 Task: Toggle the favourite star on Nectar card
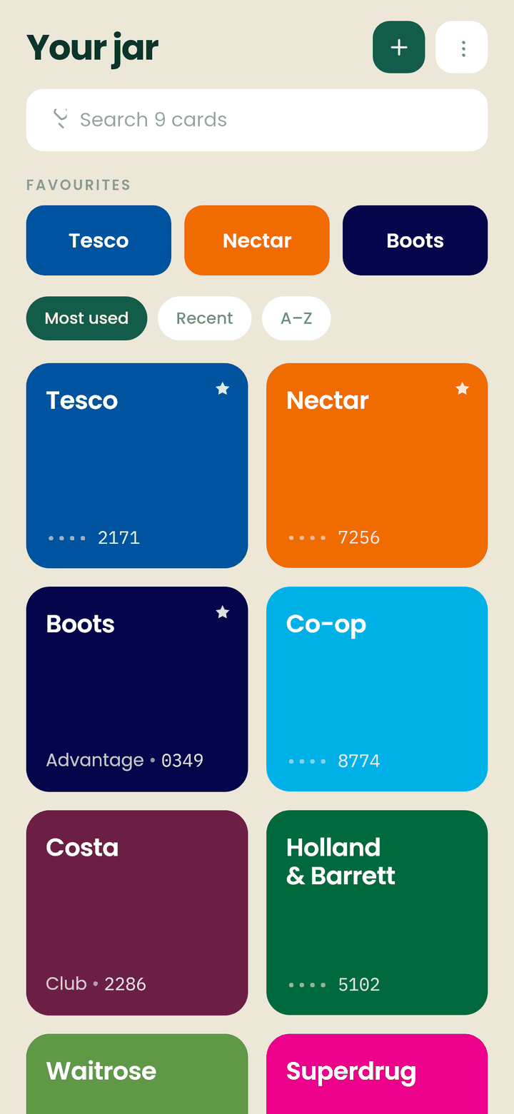click(463, 388)
